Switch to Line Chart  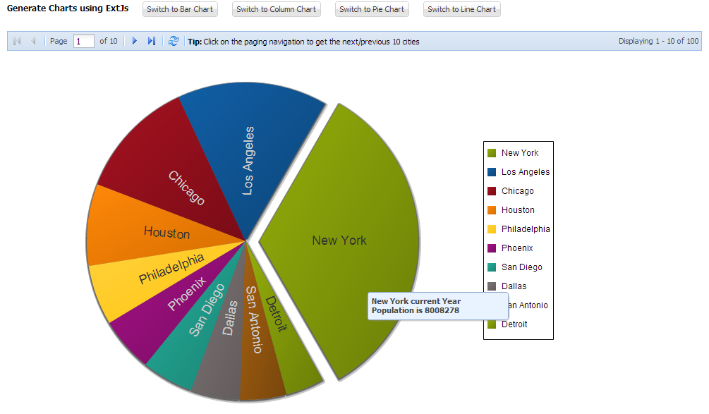[x=461, y=9]
